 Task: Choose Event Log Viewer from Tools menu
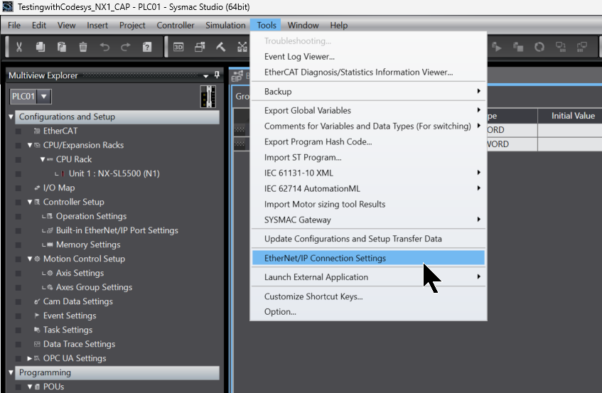[x=299, y=57]
